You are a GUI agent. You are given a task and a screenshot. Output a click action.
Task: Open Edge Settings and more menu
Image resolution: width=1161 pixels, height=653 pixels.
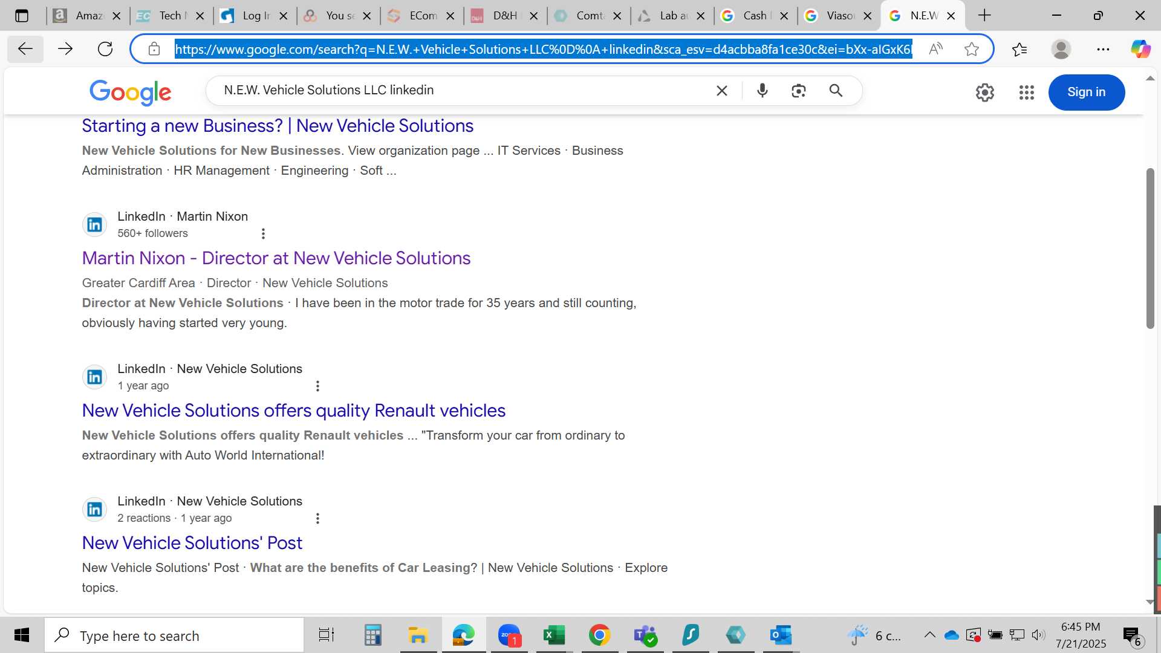pos(1103,49)
